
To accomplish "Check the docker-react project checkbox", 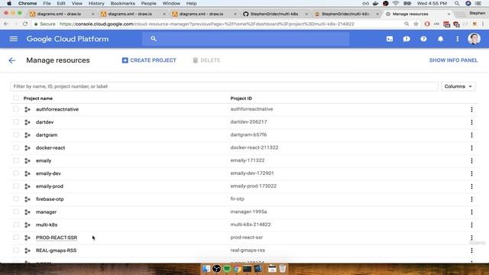I will coord(16,147).
